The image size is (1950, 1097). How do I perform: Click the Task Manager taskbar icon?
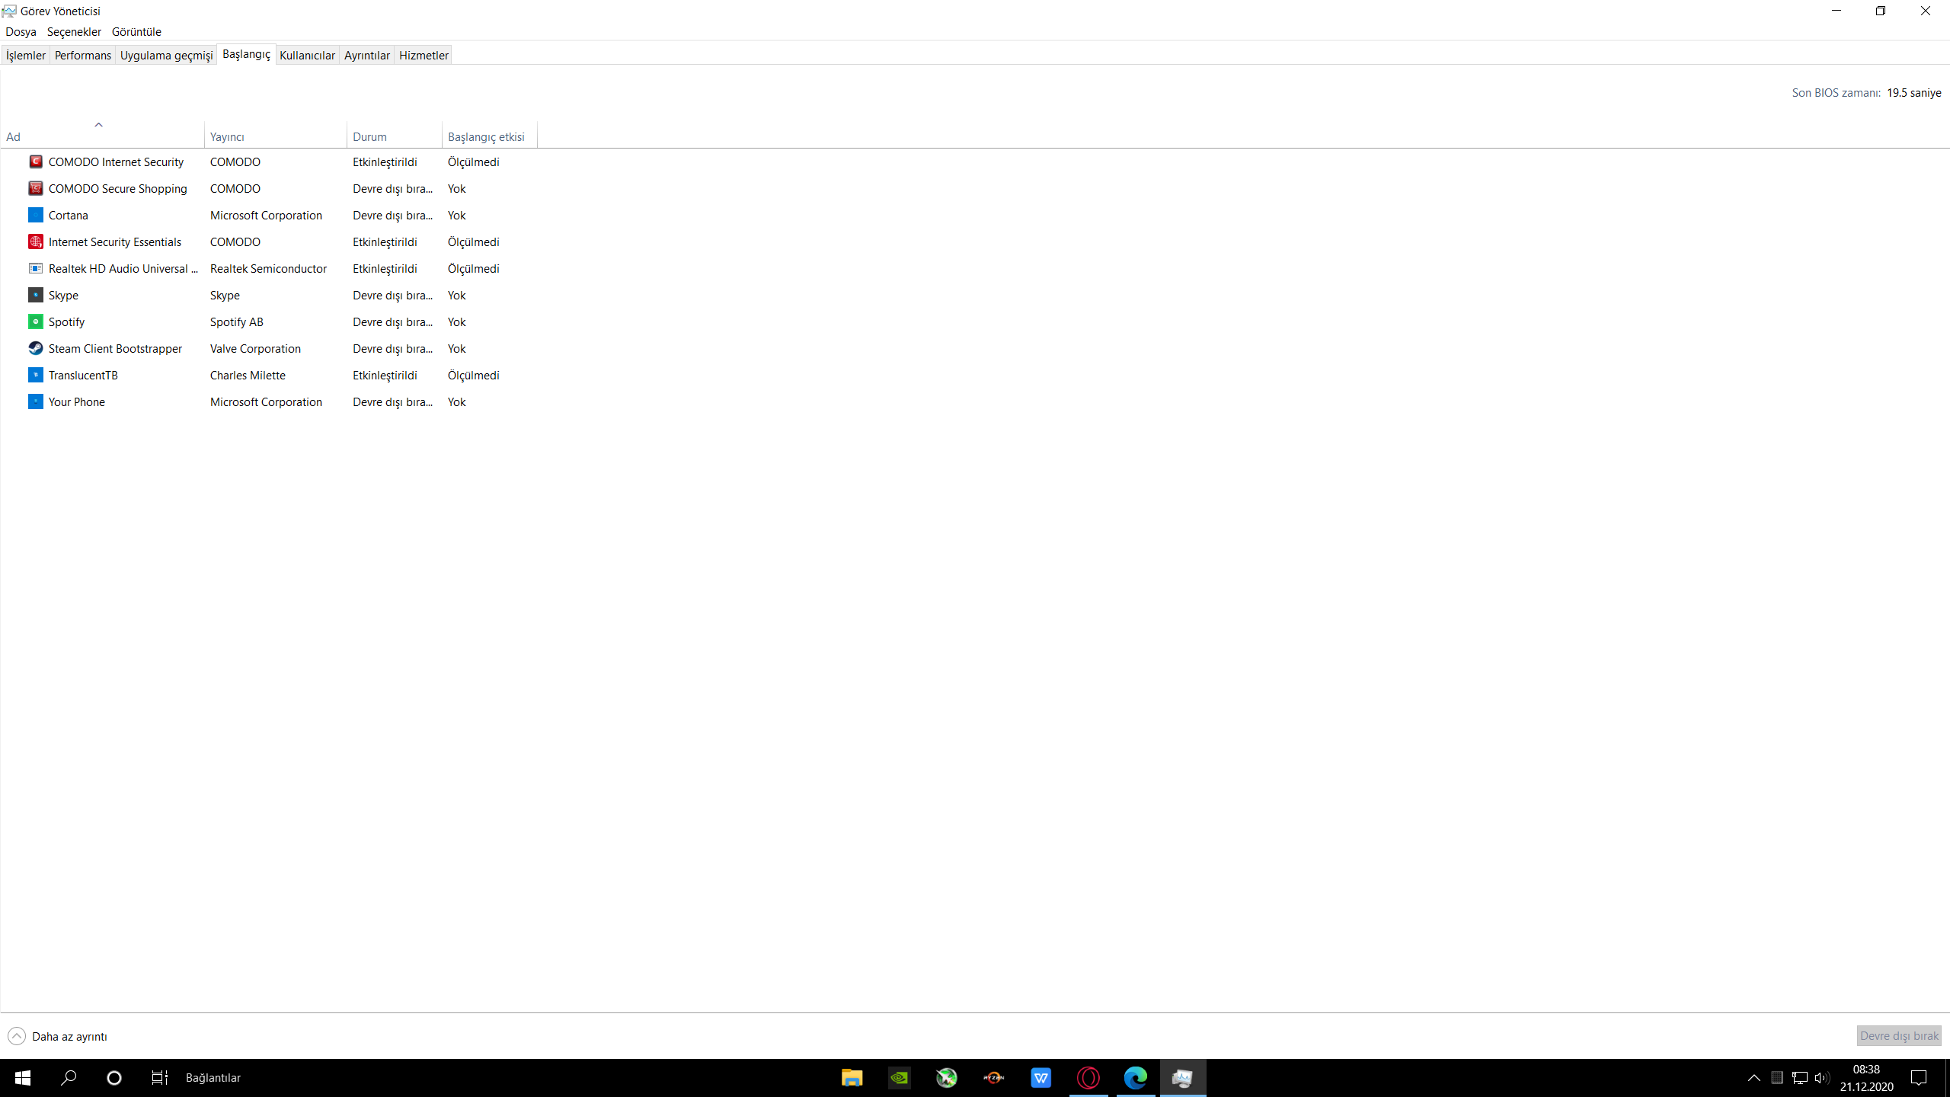click(x=1182, y=1077)
